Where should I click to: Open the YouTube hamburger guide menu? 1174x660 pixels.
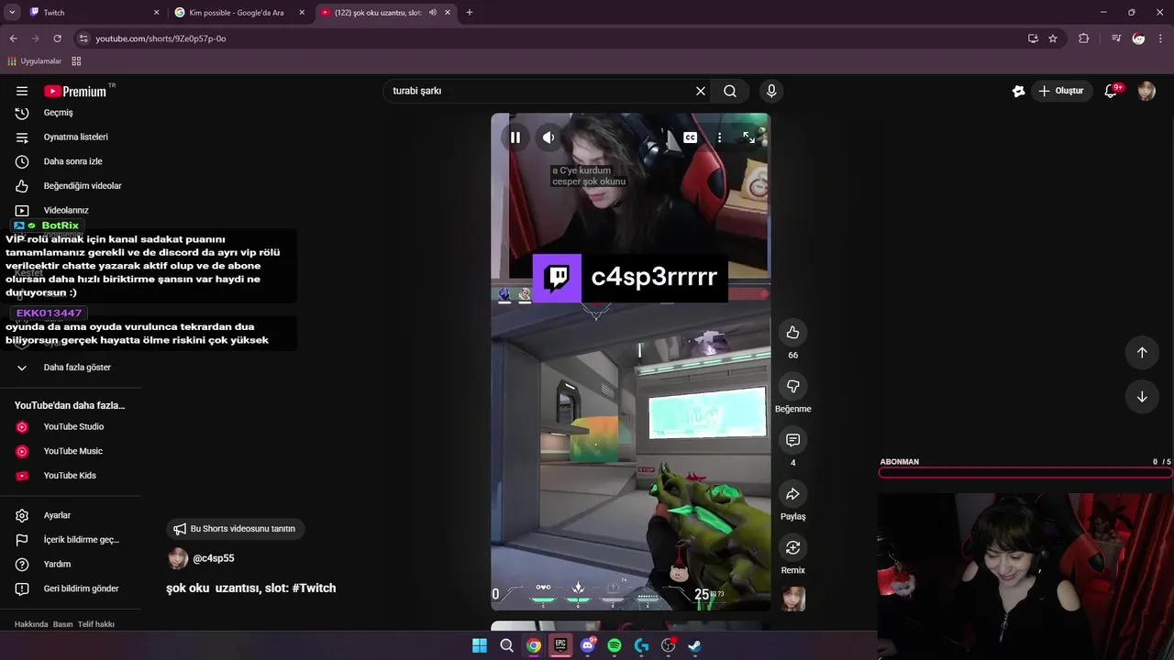pos(22,91)
